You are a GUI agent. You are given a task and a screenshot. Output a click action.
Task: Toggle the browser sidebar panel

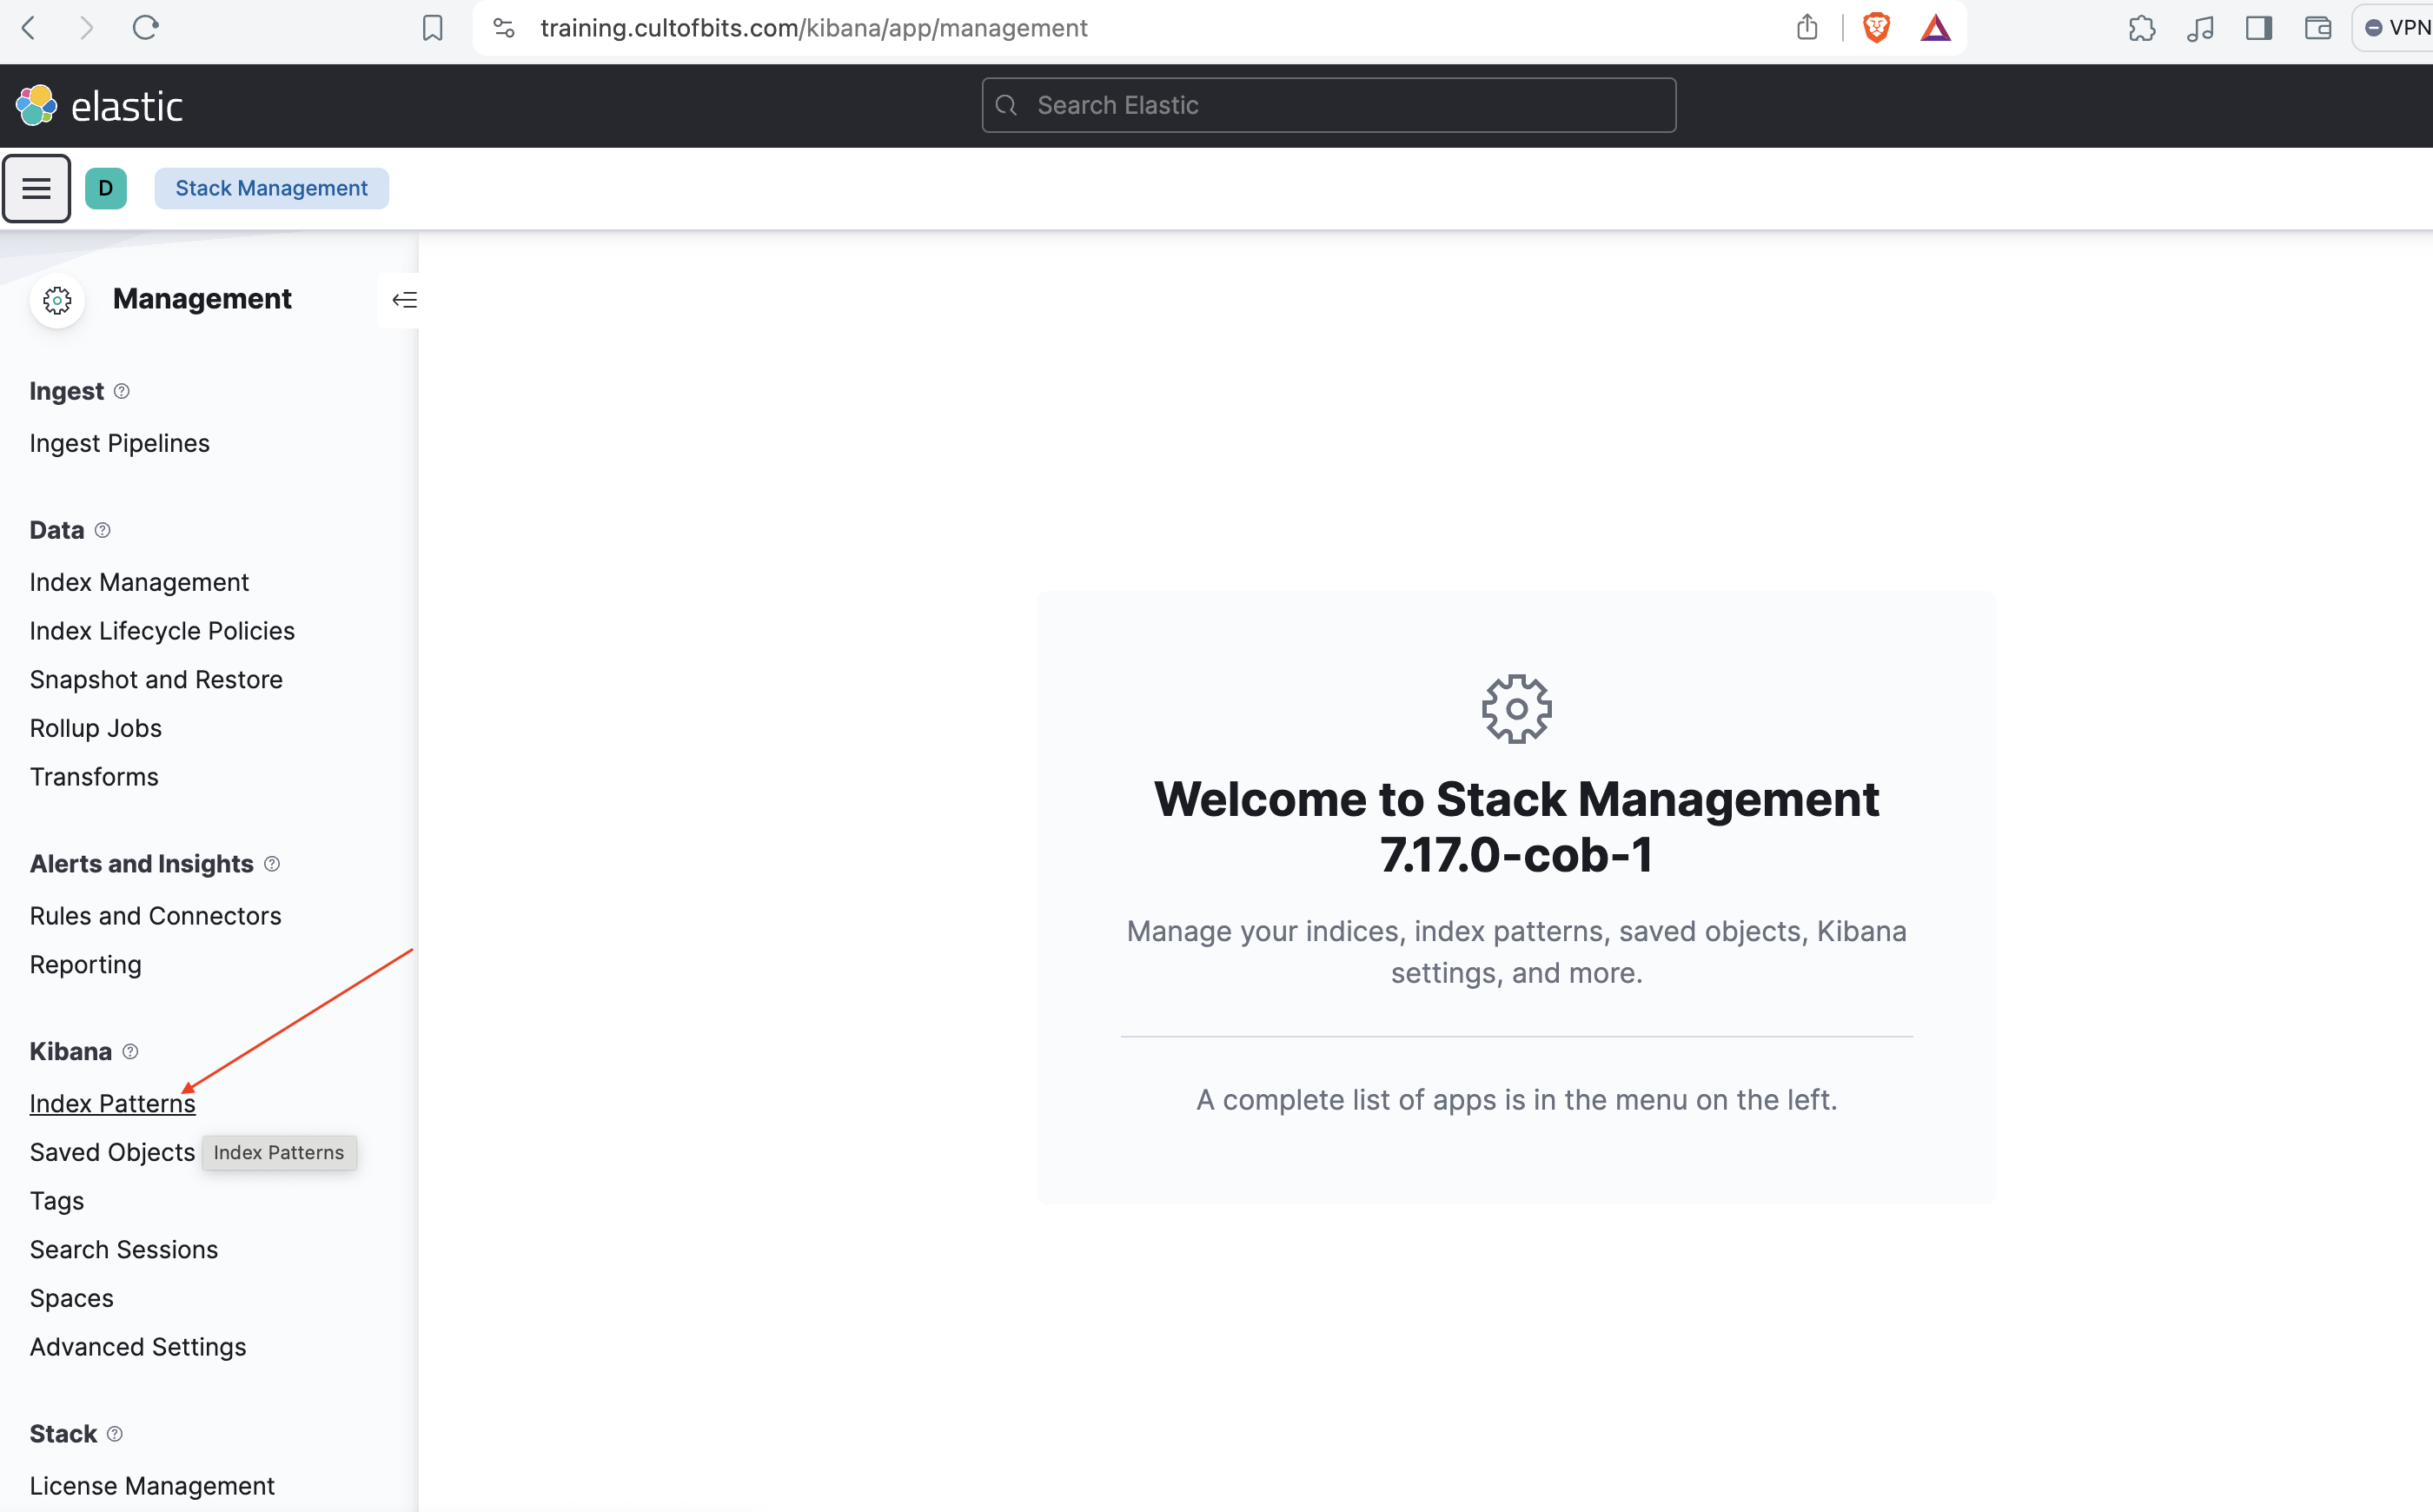[x=2258, y=28]
